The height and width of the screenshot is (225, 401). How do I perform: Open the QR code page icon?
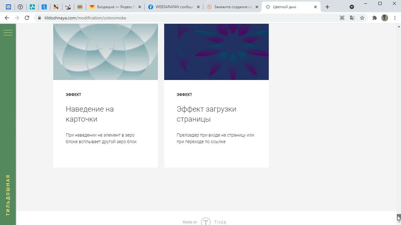click(x=342, y=18)
